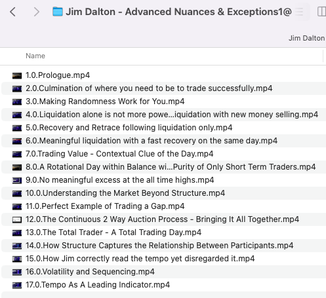Image resolution: width=326 pixels, height=298 pixels.
Task: Select 2.0.Culmination of where you need file
Action: pyautogui.click(x=163, y=88)
